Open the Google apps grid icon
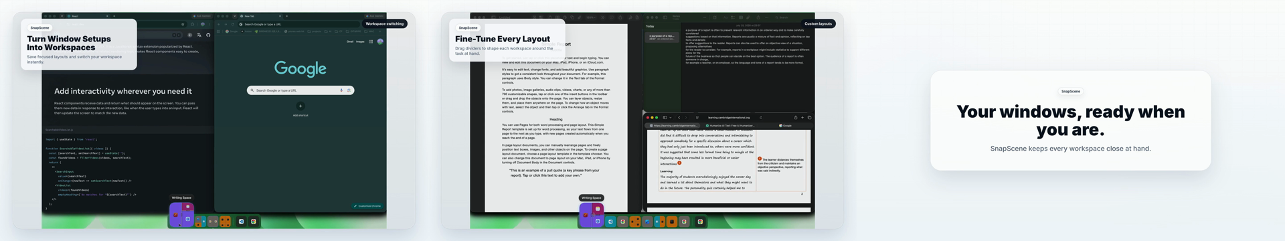Image resolution: width=1285 pixels, height=241 pixels. point(371,42)
